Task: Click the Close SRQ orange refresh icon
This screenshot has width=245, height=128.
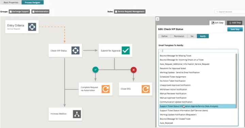Action: [146, 89]
